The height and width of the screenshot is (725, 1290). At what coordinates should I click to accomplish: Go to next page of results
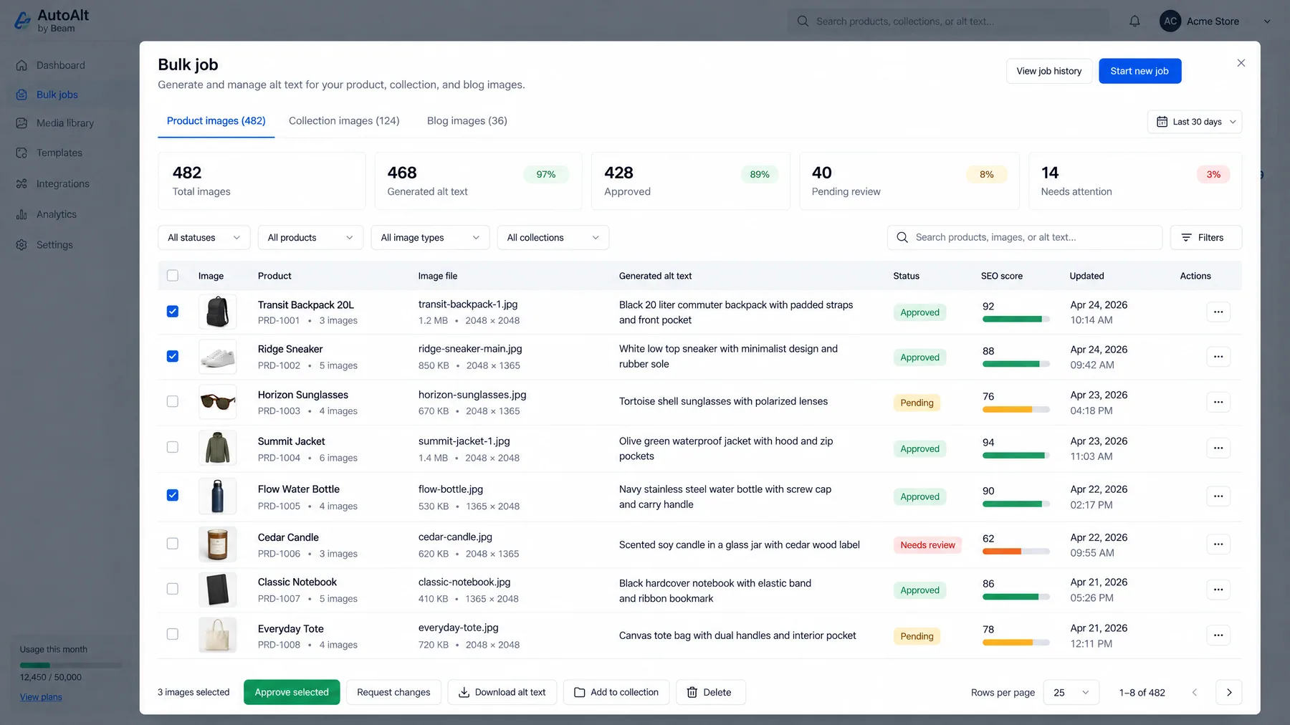[1229, 693]
